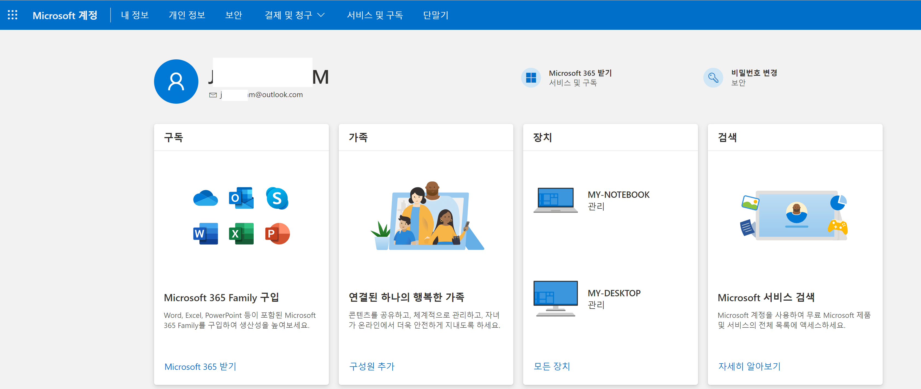The width and height of the screenshot is (921, 389).
Task: Click the Excel icon
Action: [x=241, y=234]
